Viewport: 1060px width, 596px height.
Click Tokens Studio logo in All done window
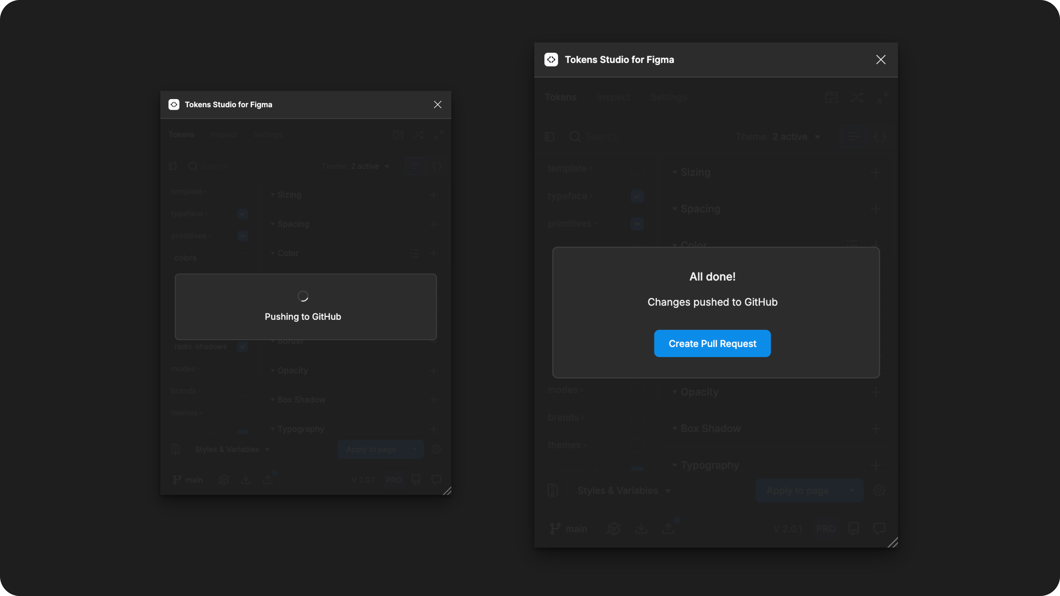(551, 60)
